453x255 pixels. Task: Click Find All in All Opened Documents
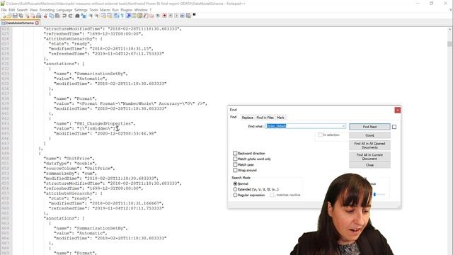(x=369, y=145)
